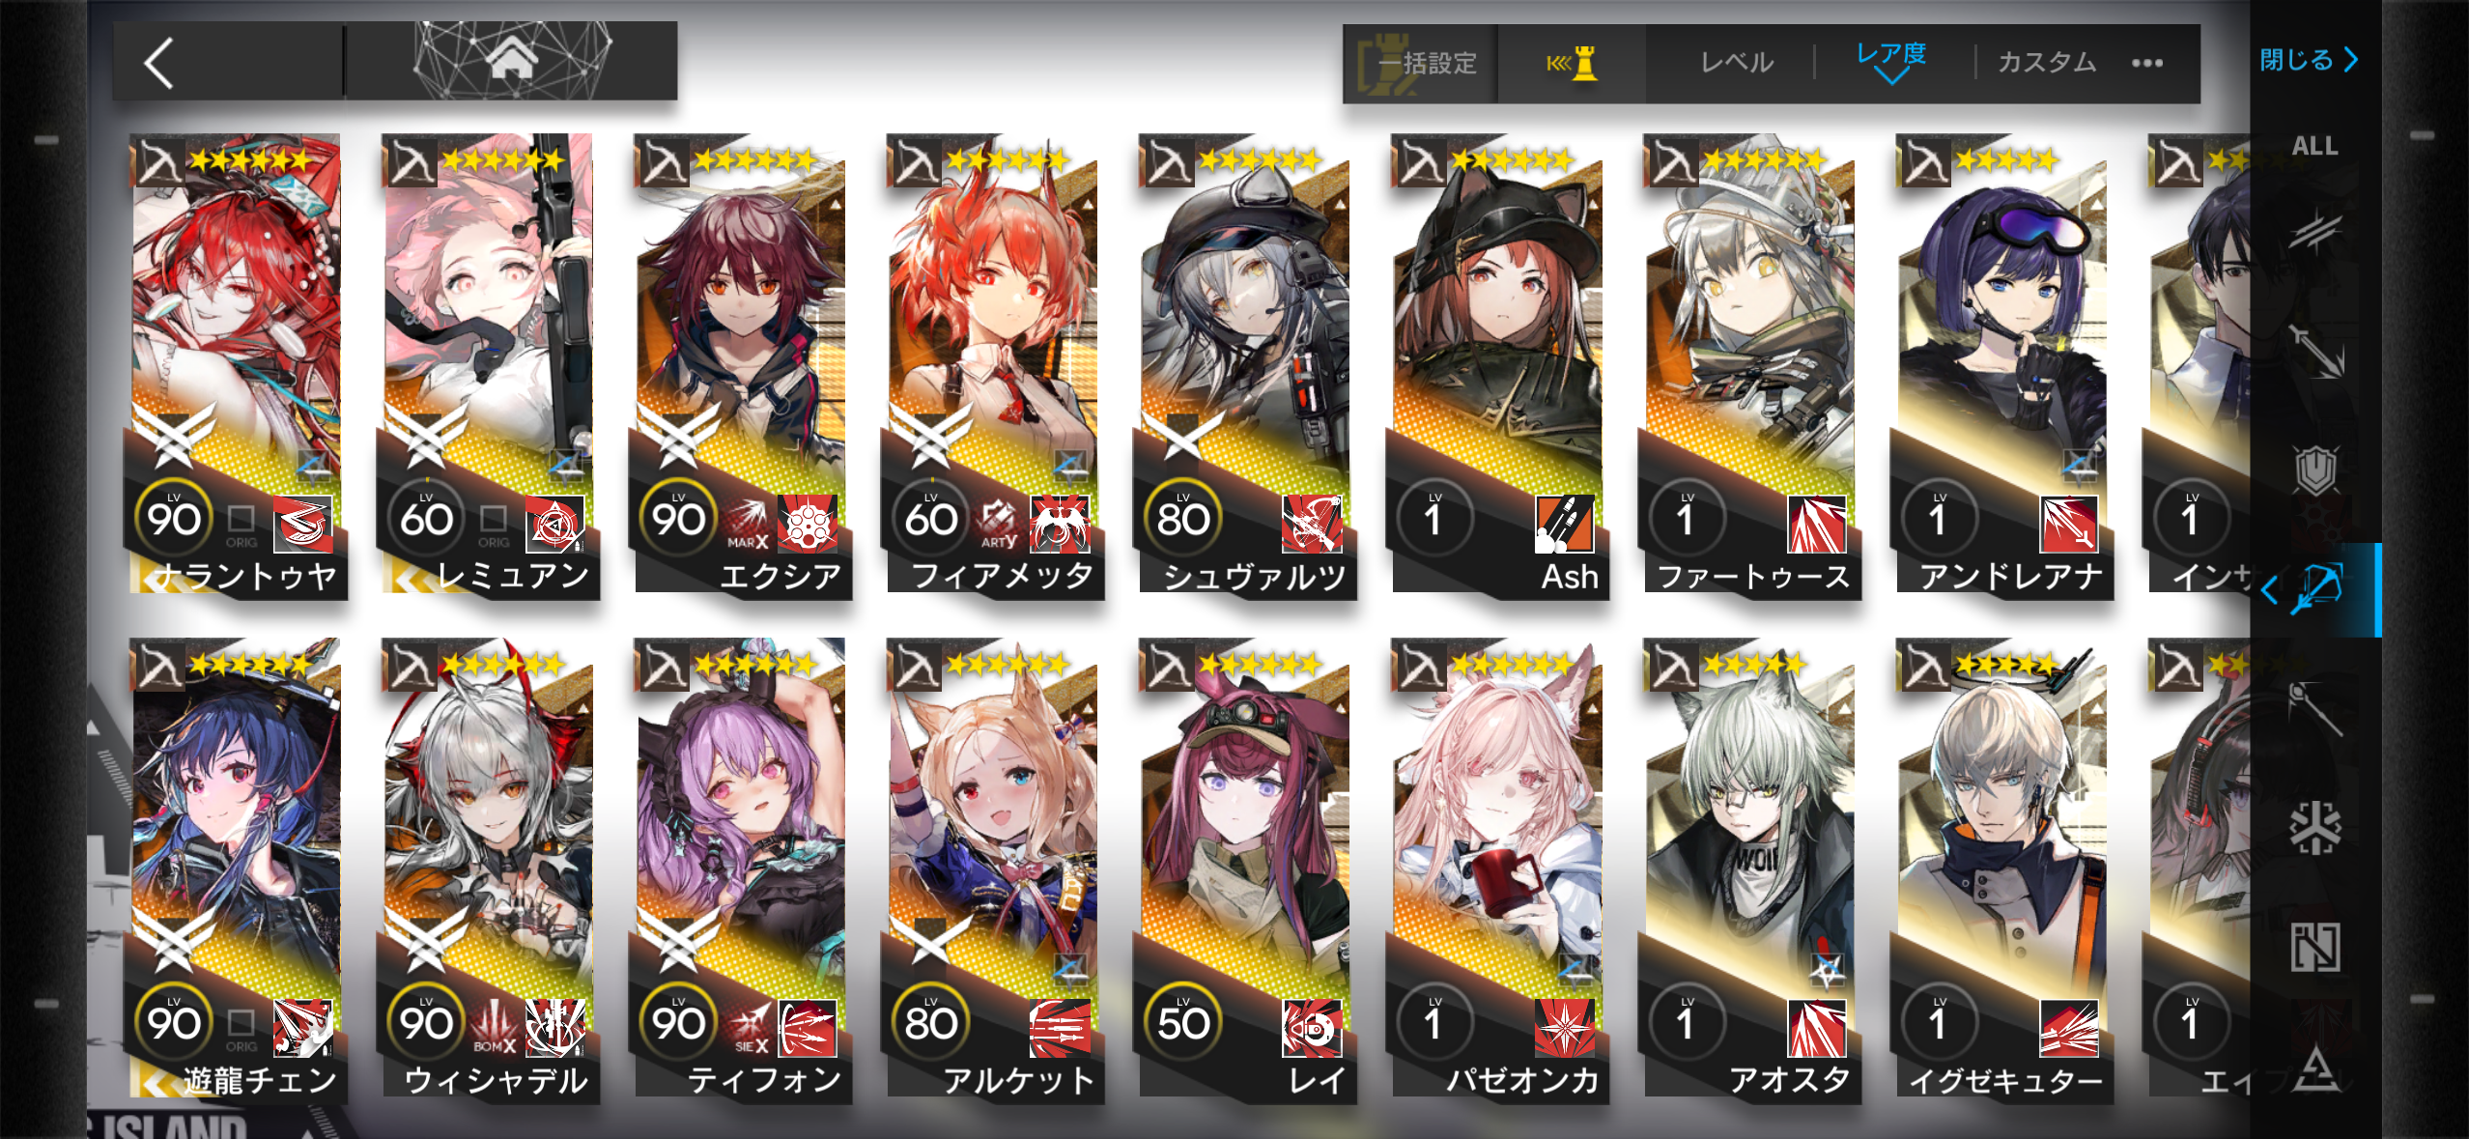Select operator card ウィシャデル
This screenshot has height=1139, width=2469.
(488, 870)
